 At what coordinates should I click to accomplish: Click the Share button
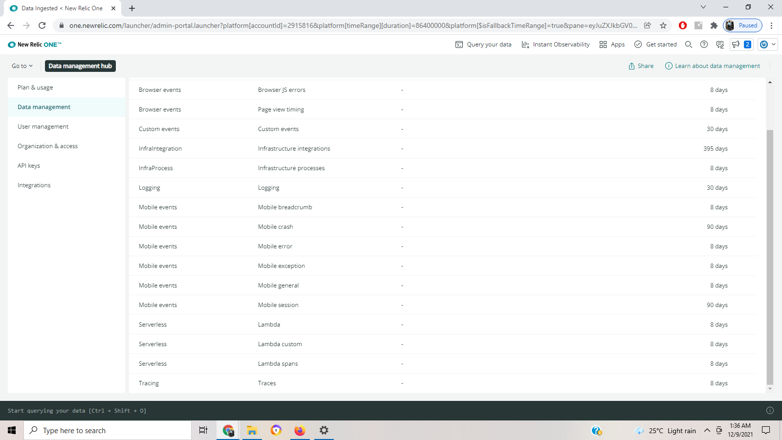point(641,66)
